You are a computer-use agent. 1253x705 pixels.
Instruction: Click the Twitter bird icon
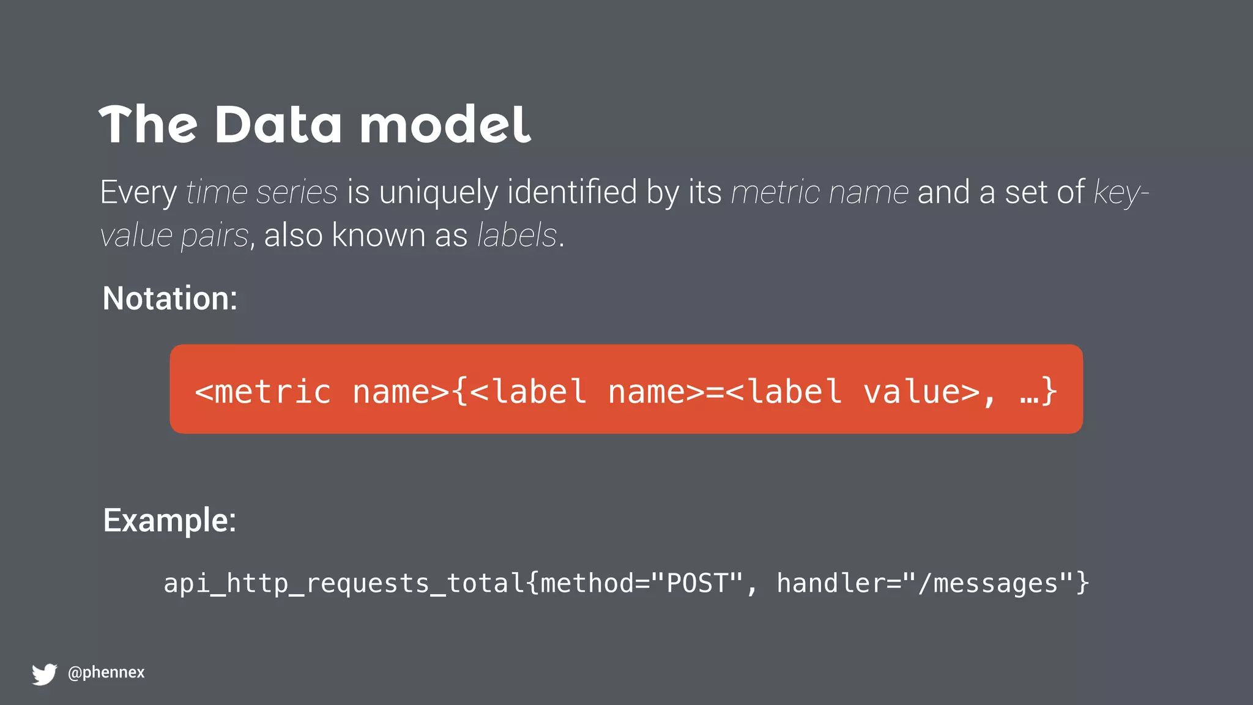point(44,674)
